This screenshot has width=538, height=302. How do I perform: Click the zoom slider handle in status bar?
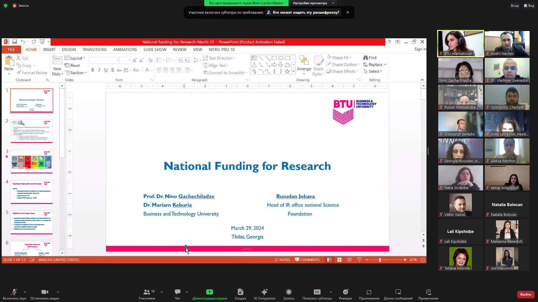(x=380, y=260)
